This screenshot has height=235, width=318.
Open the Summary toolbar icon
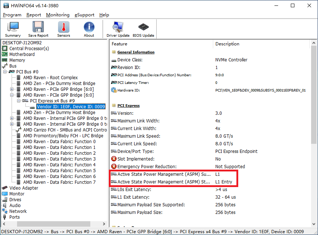coord(13,29)
